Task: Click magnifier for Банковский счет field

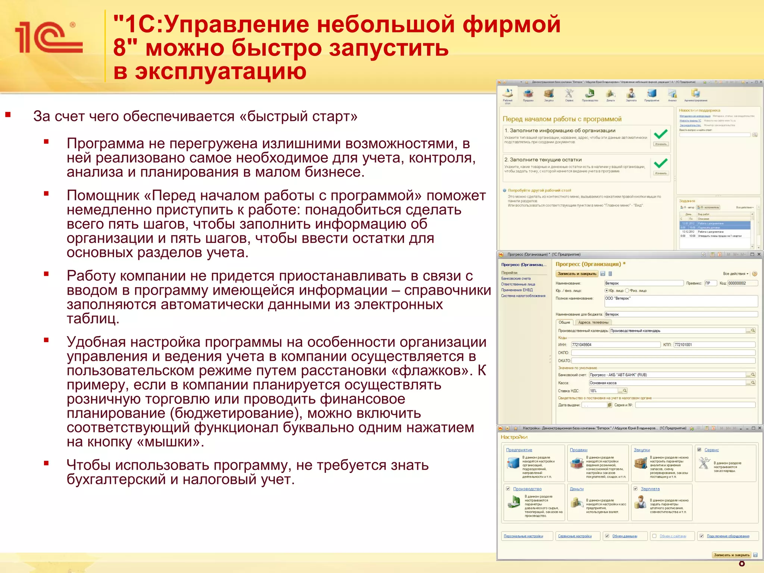Action: click(x=753, y=375)
